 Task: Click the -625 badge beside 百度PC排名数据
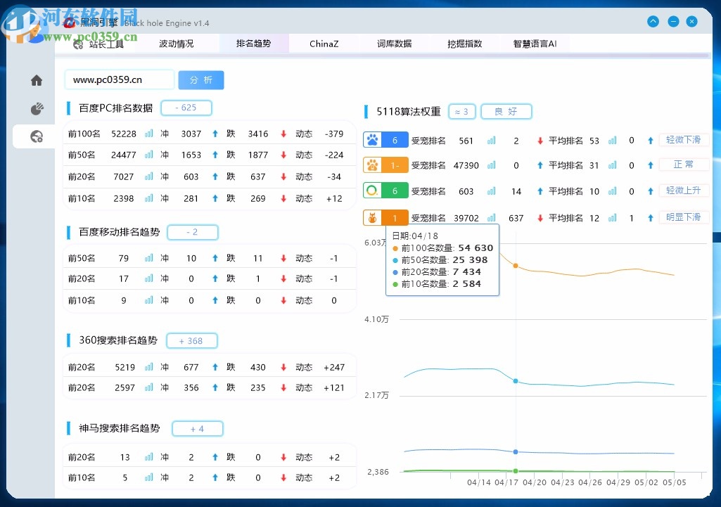click(186, 108)
